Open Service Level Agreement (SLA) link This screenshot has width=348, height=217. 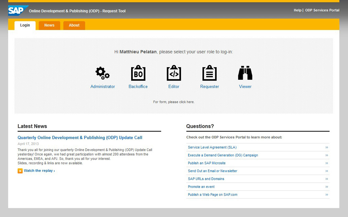(x=212, y=147)
